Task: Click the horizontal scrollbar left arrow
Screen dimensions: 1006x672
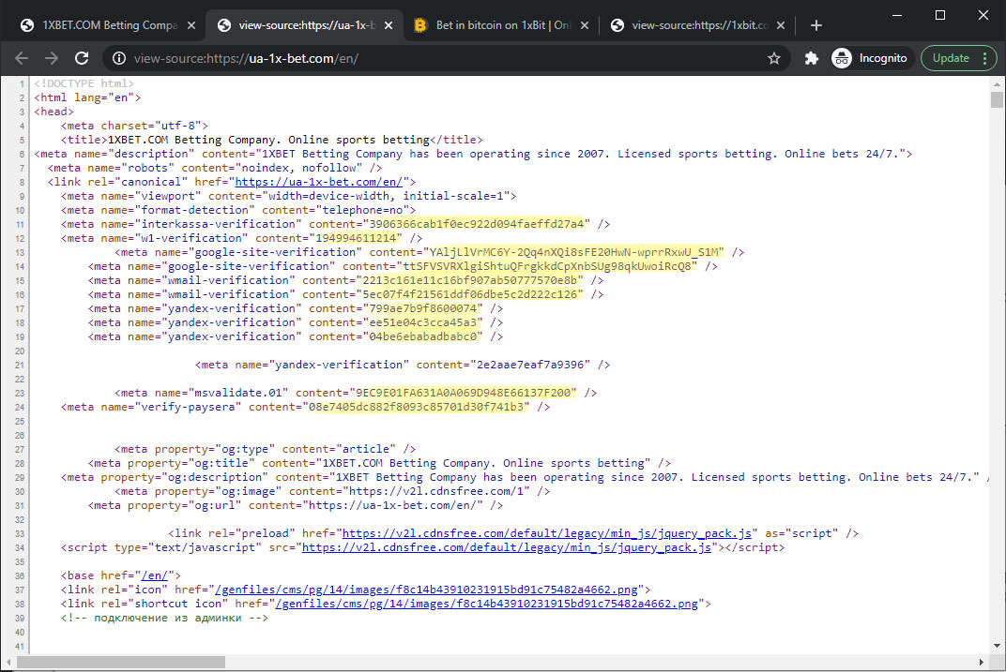Action: click(8, 662)
